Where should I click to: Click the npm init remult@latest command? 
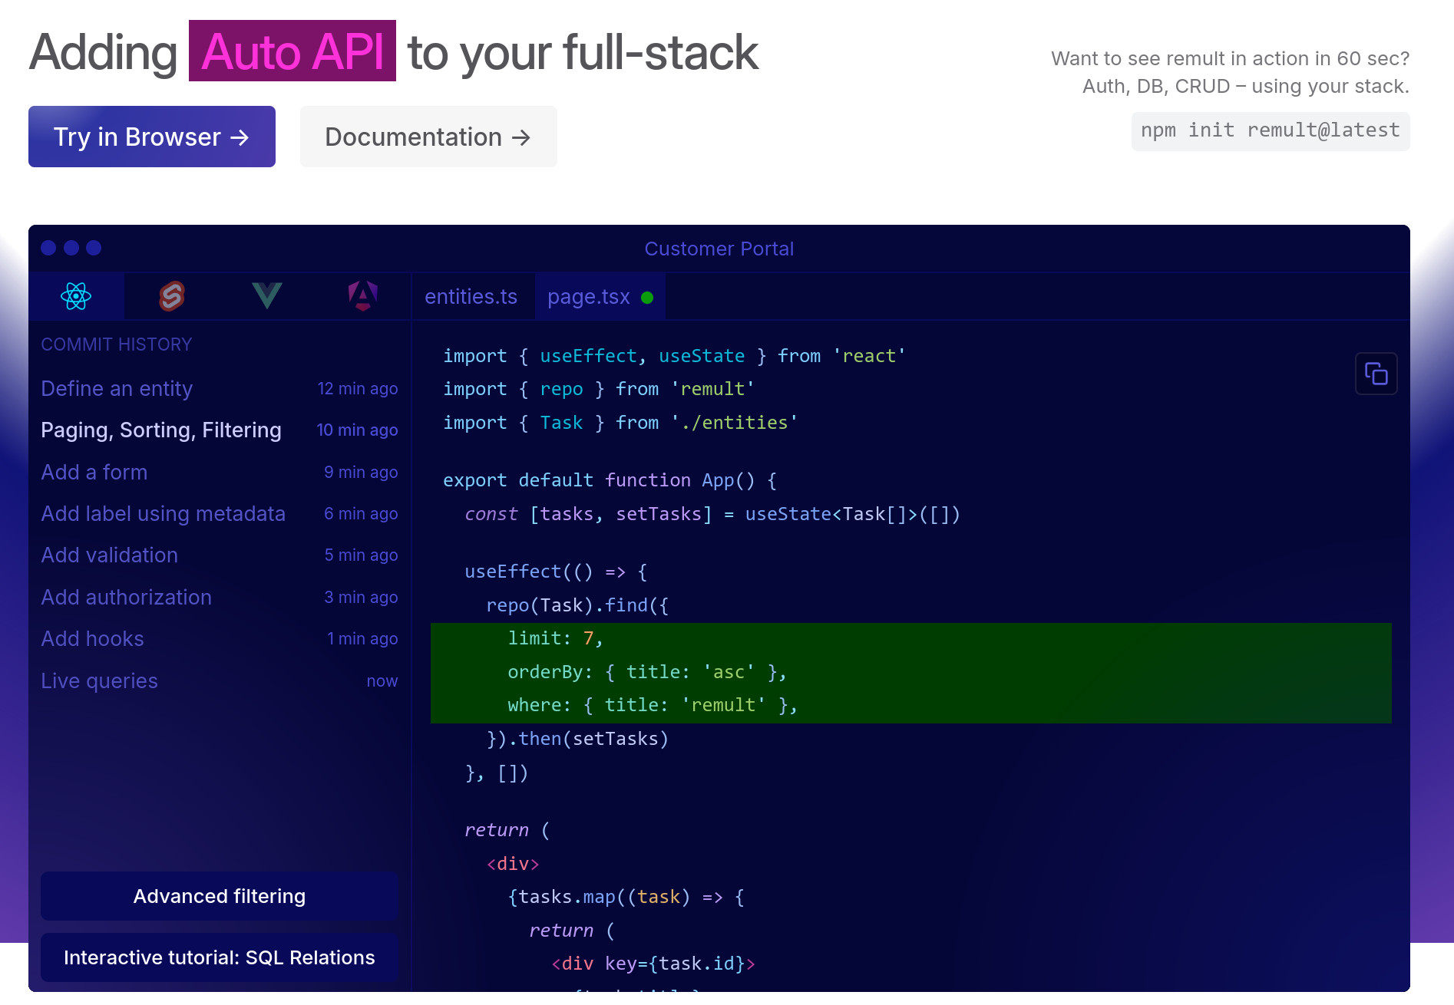(x=1270, y=130)
